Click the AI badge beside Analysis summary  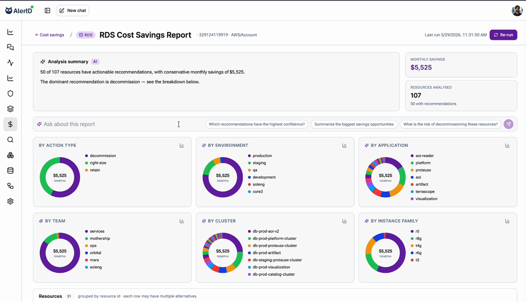point(95,62)
